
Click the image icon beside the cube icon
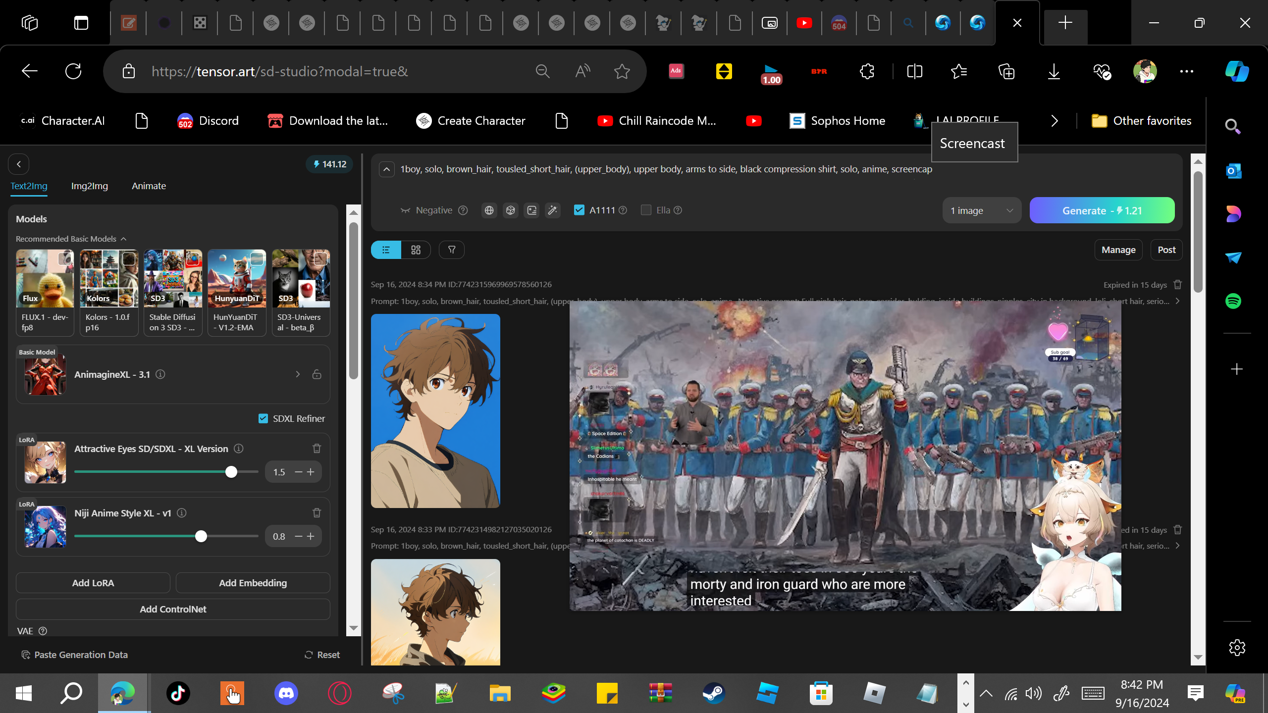[x=531, y=210]
